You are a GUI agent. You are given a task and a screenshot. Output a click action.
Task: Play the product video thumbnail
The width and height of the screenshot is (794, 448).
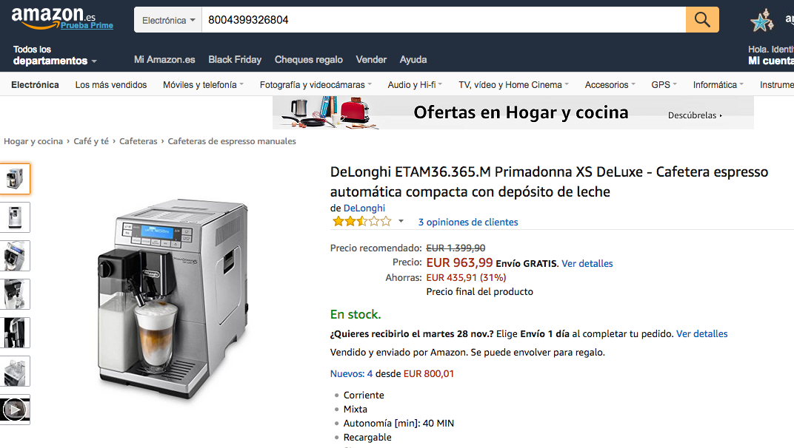pyautogui.click(x=15, y=410)
